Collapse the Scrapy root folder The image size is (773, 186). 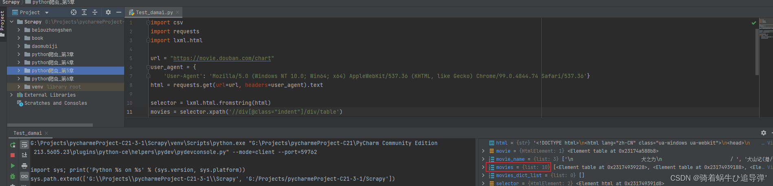(x=11, y=22)
